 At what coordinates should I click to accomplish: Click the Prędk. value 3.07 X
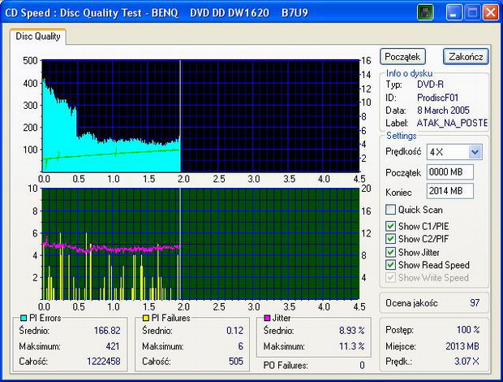[466, 362]
